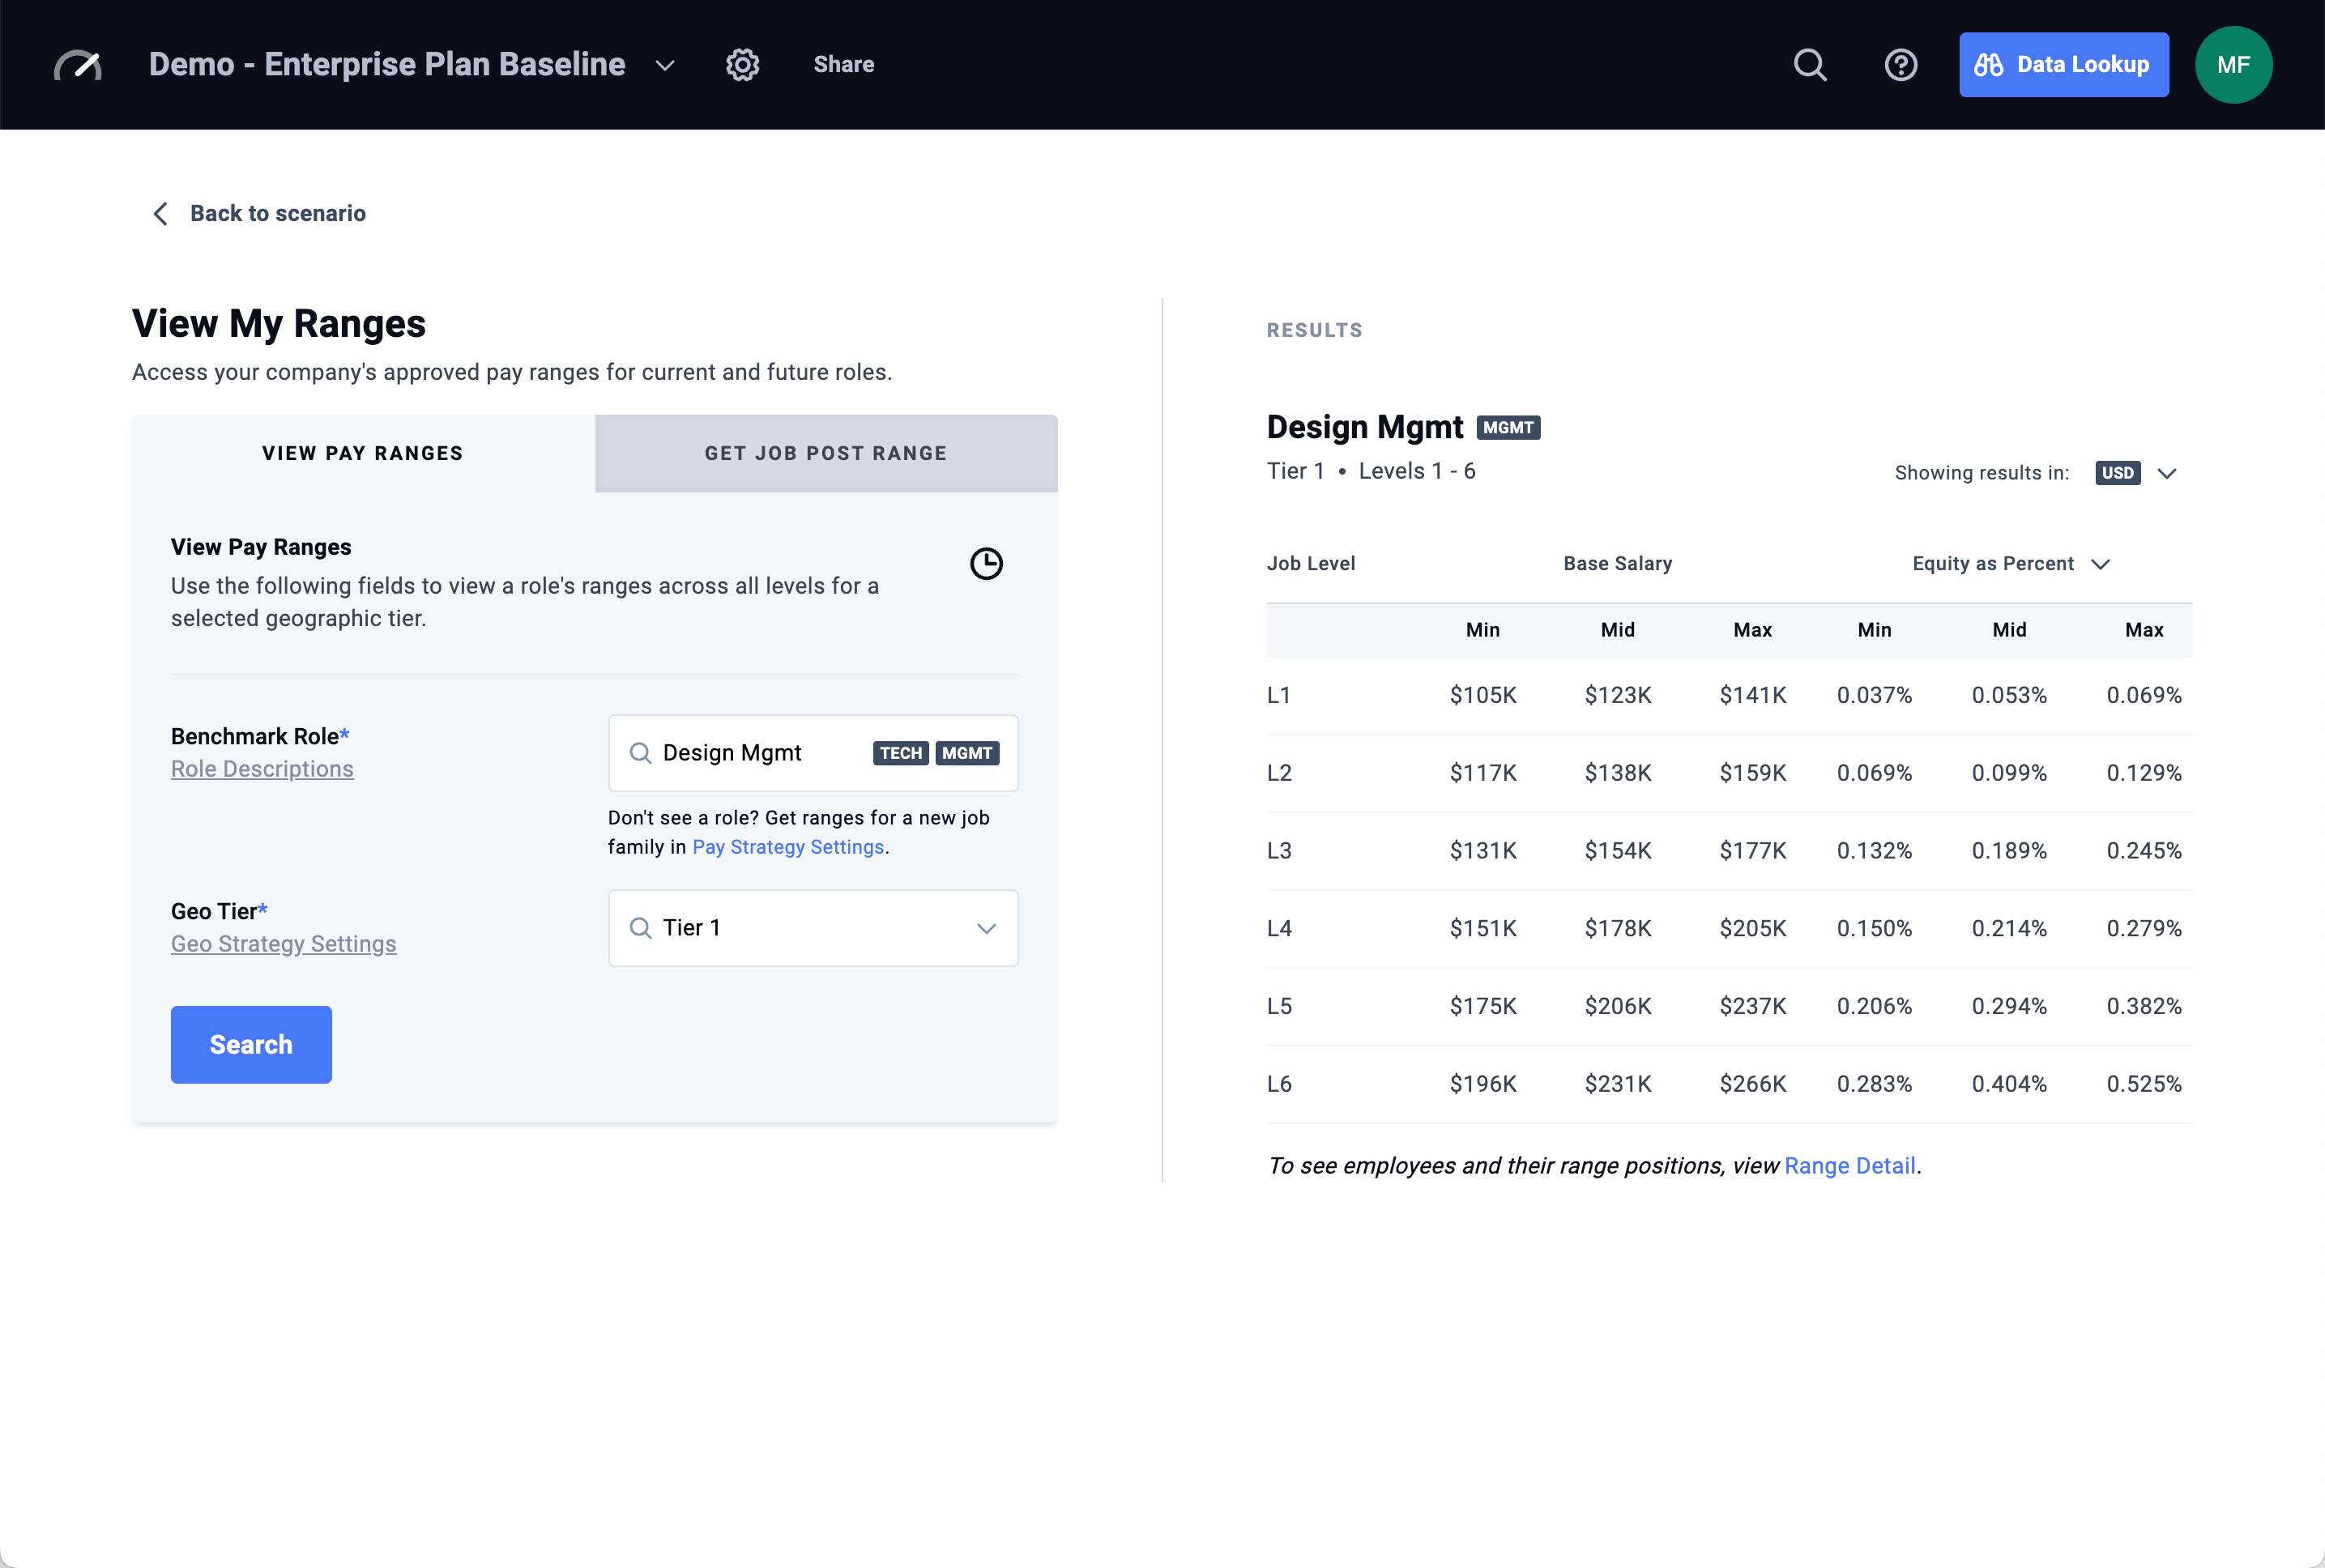Open the Tier 1 geo tier dropdown
This screenshot has height=1568, width=2325.
pyautogui.click(x=813, y=928)
